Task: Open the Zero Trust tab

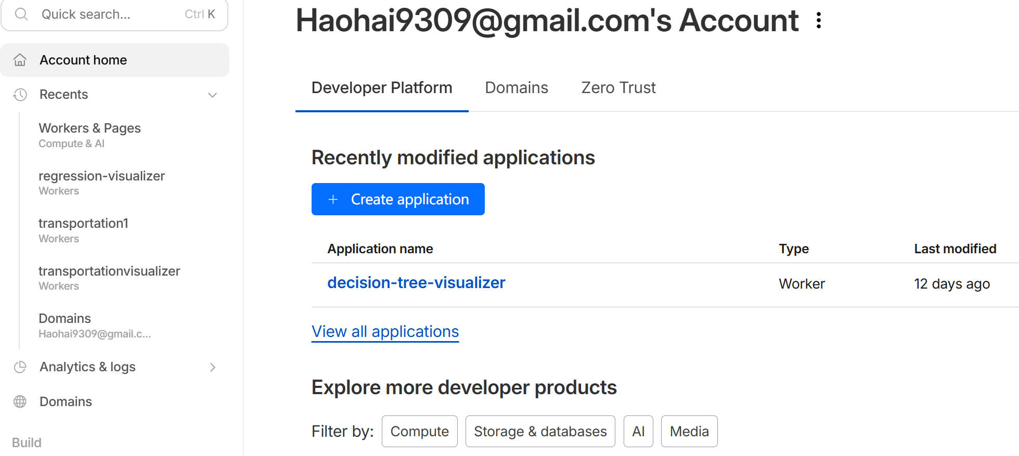Action: pyautogui.click(x=618, y=88)
